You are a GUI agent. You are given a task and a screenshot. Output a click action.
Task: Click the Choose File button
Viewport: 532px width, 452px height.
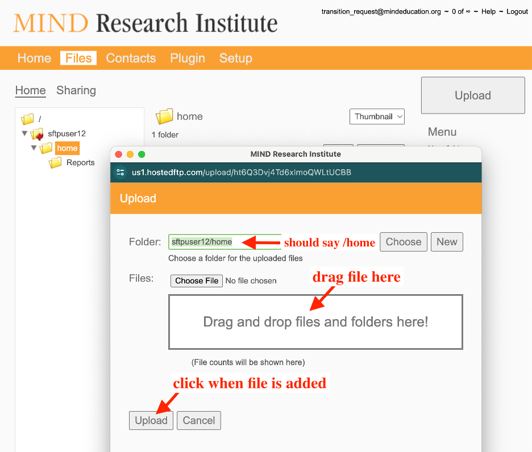tap(197, 281)
